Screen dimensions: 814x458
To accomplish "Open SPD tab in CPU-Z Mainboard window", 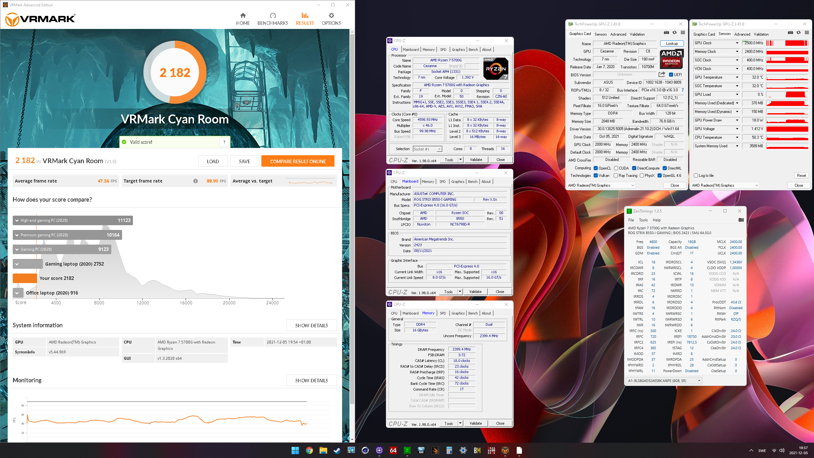I will [x=442, y=182].
